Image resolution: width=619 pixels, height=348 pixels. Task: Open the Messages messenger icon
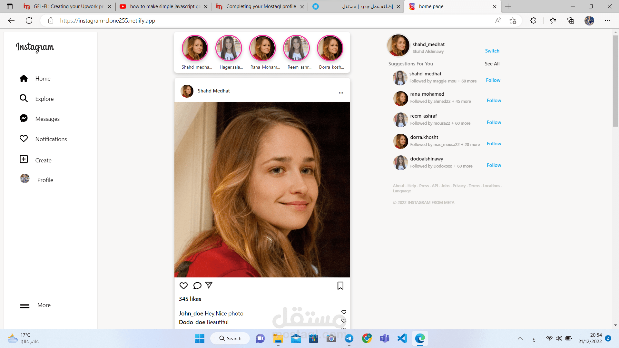point(24,118)
